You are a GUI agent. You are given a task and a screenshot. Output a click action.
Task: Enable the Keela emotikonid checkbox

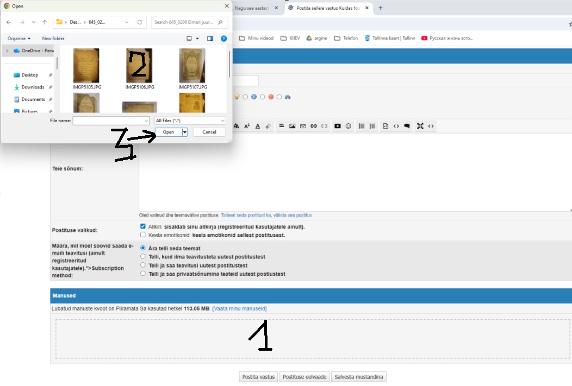pyautogui.click(x=143, y=235)
